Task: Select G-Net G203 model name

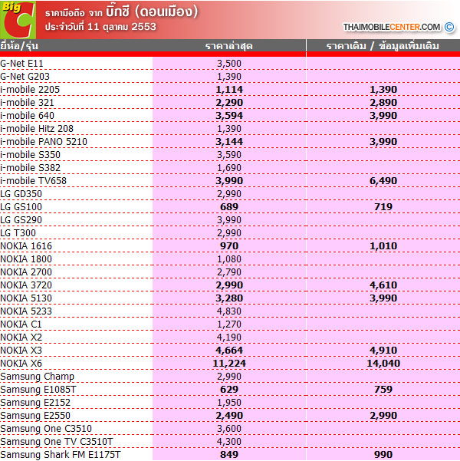Action: pyautogui.click(x=25, y=77)
